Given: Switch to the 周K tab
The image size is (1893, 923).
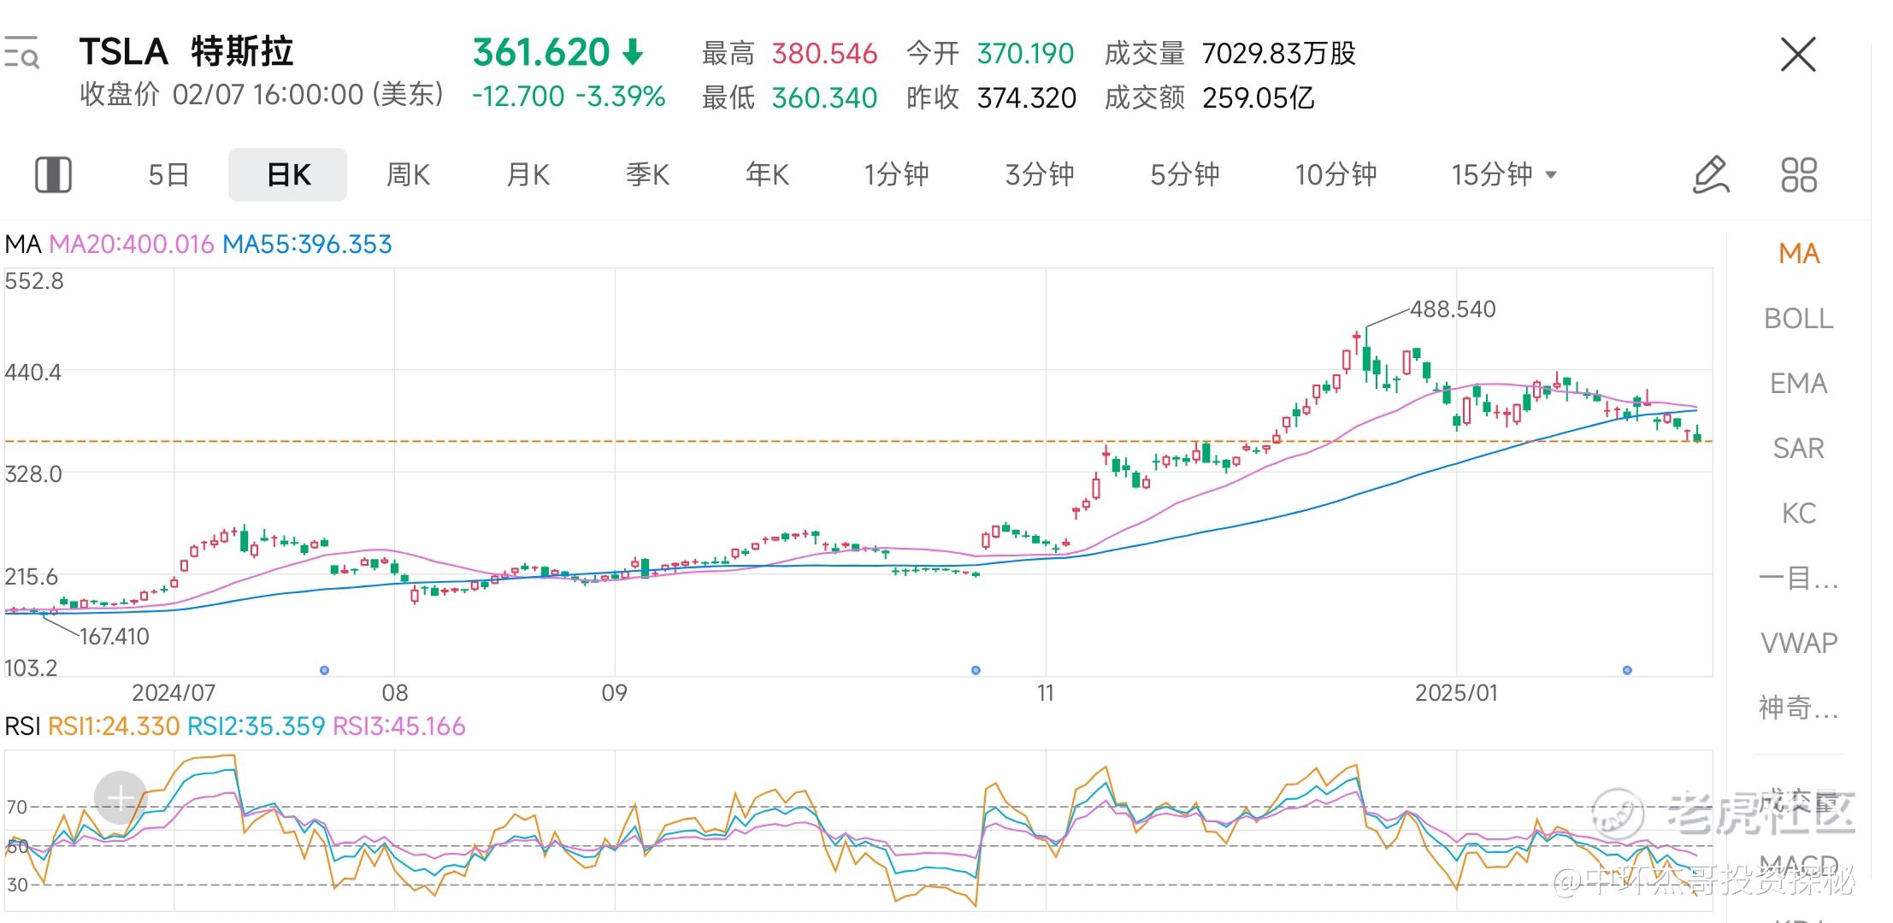Looking at the screenshot, I should pyautogui.click(x=408, y=174).
